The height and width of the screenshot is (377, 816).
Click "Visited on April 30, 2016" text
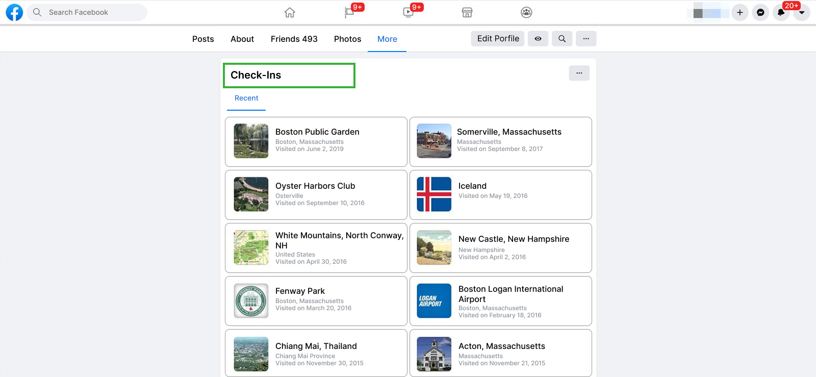[x=311, y=262]
